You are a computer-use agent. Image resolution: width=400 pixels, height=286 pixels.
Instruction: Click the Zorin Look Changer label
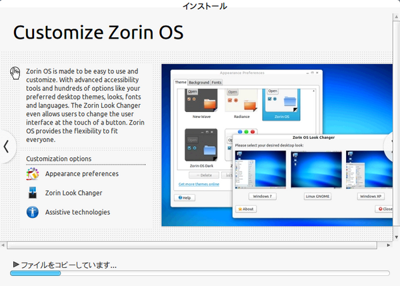coord(74,193)
